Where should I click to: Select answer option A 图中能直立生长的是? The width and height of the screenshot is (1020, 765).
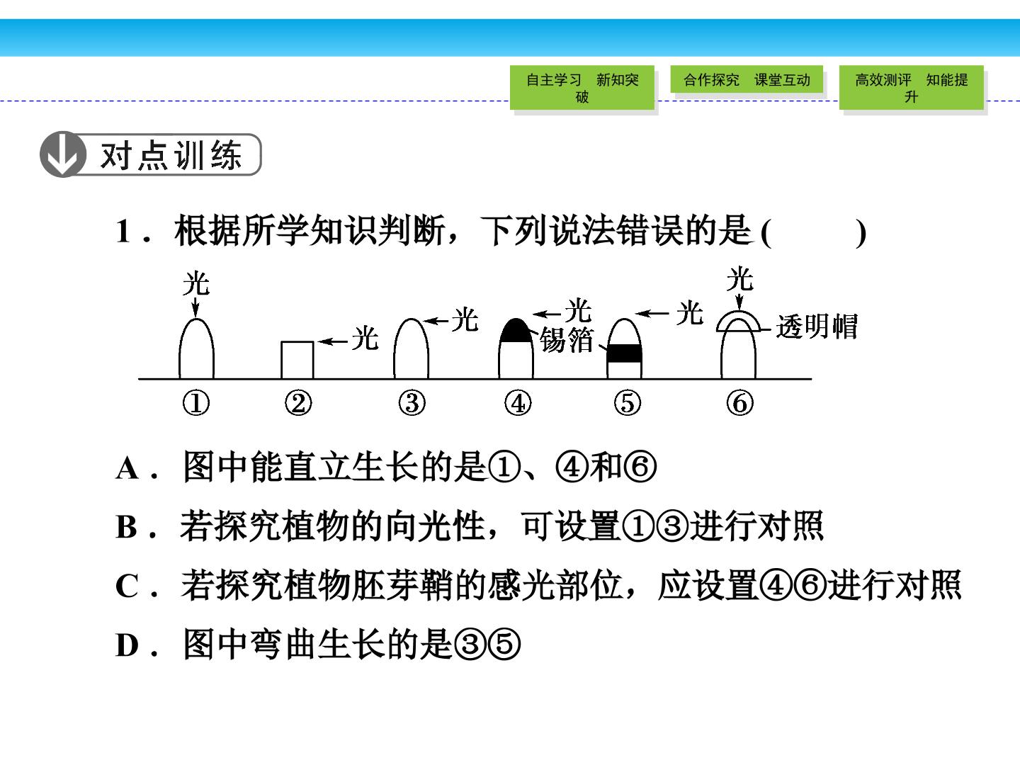click(386, 467)
